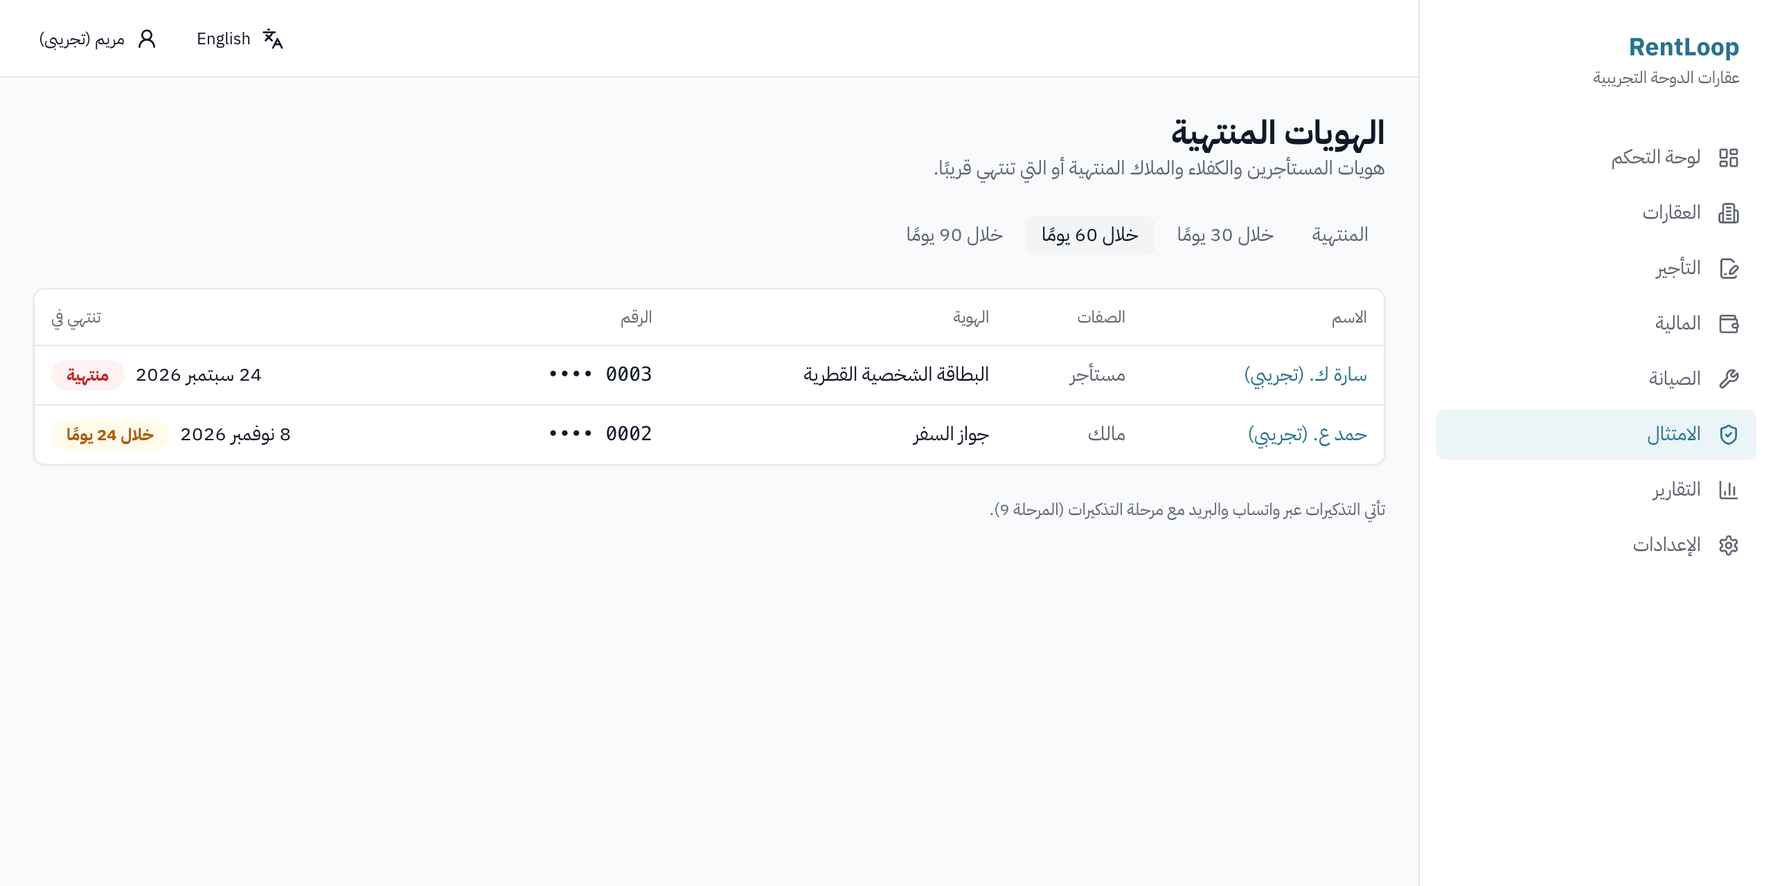Image resolution: width=1773 pixels, height=886 pixels.
Task: Switch language to English
Action: (240, 39)
